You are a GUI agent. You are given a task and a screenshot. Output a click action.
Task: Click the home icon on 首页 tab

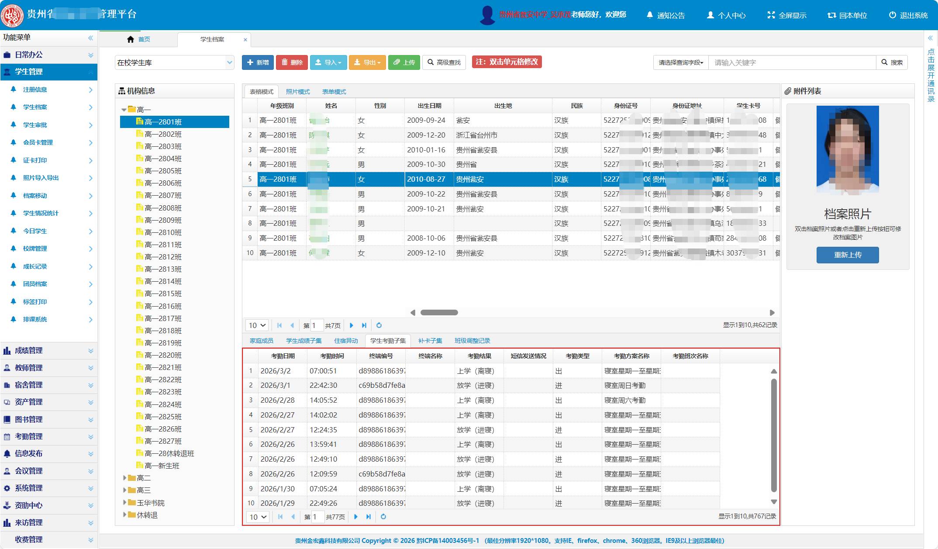coord(130,39)
